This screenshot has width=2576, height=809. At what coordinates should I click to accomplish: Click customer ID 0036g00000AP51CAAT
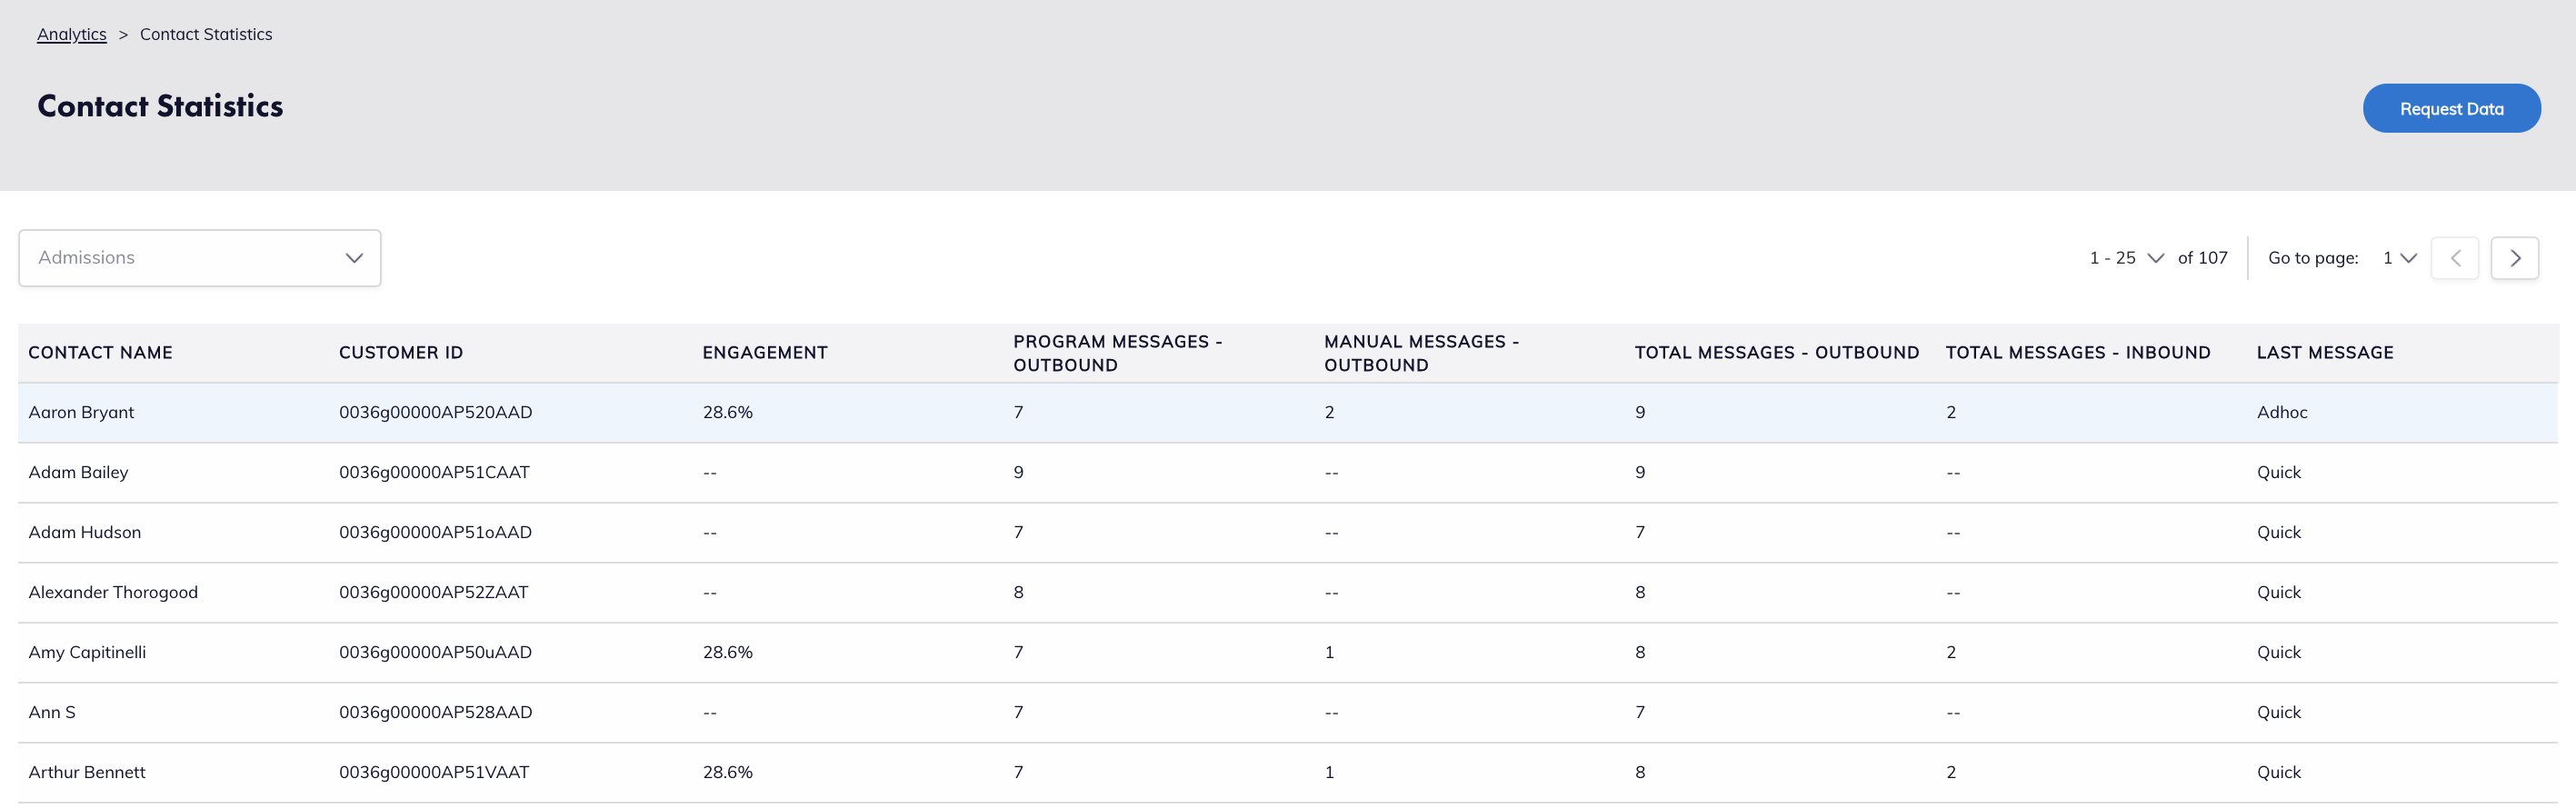point(434,472)
